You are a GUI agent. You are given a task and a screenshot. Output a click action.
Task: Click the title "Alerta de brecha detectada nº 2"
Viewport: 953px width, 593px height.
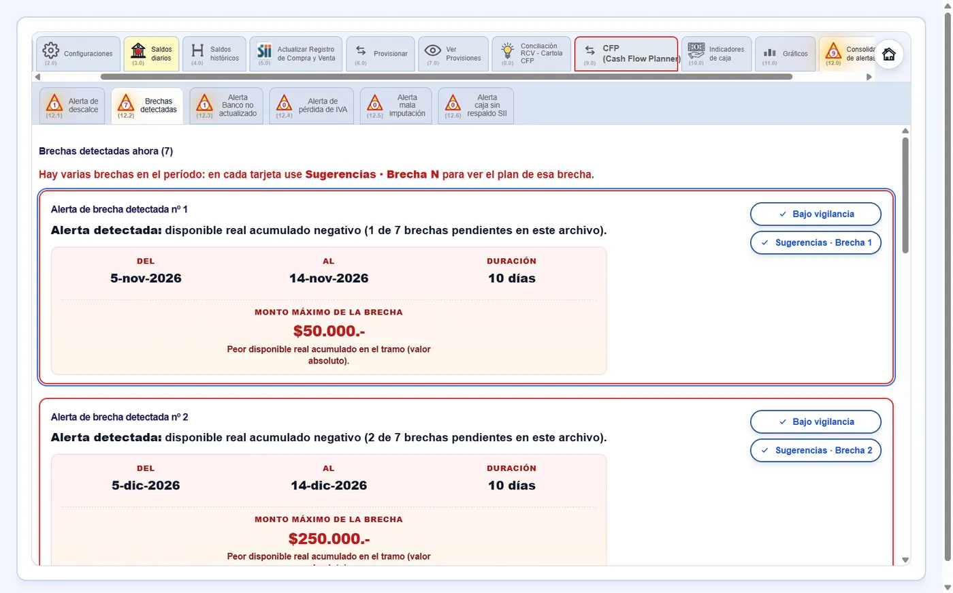(x=120, y=417)
